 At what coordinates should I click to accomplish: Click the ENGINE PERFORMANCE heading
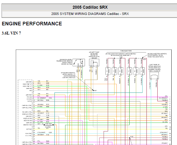pyautogui.click(x=32, y=24)
